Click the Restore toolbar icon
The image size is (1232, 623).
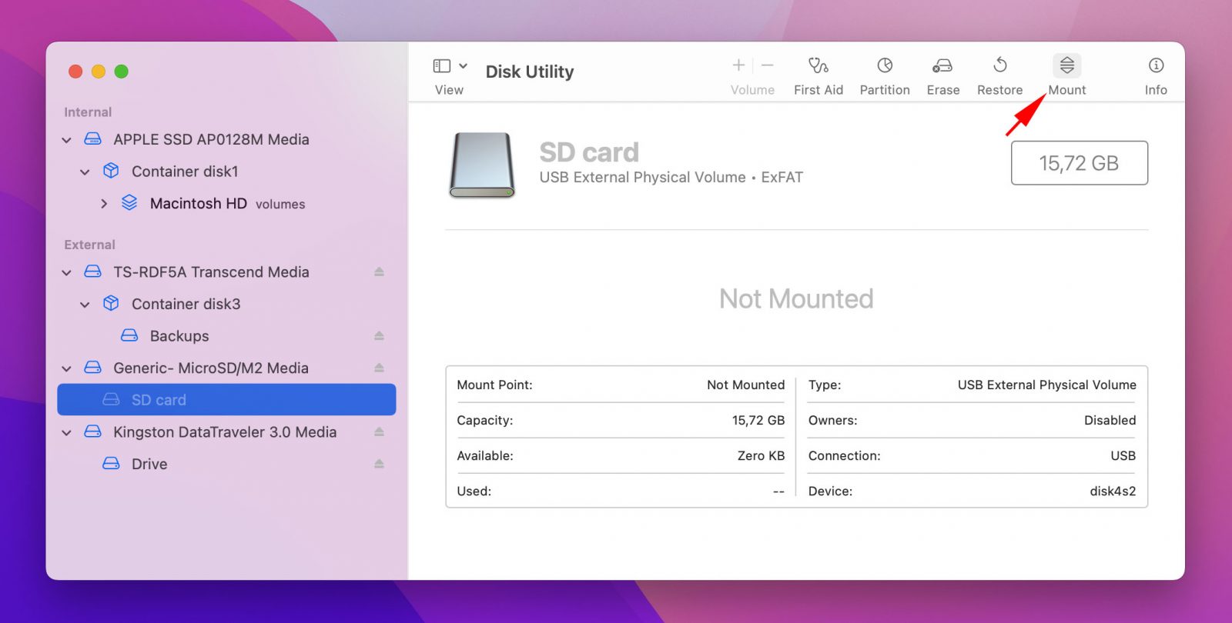coord(999,65)
